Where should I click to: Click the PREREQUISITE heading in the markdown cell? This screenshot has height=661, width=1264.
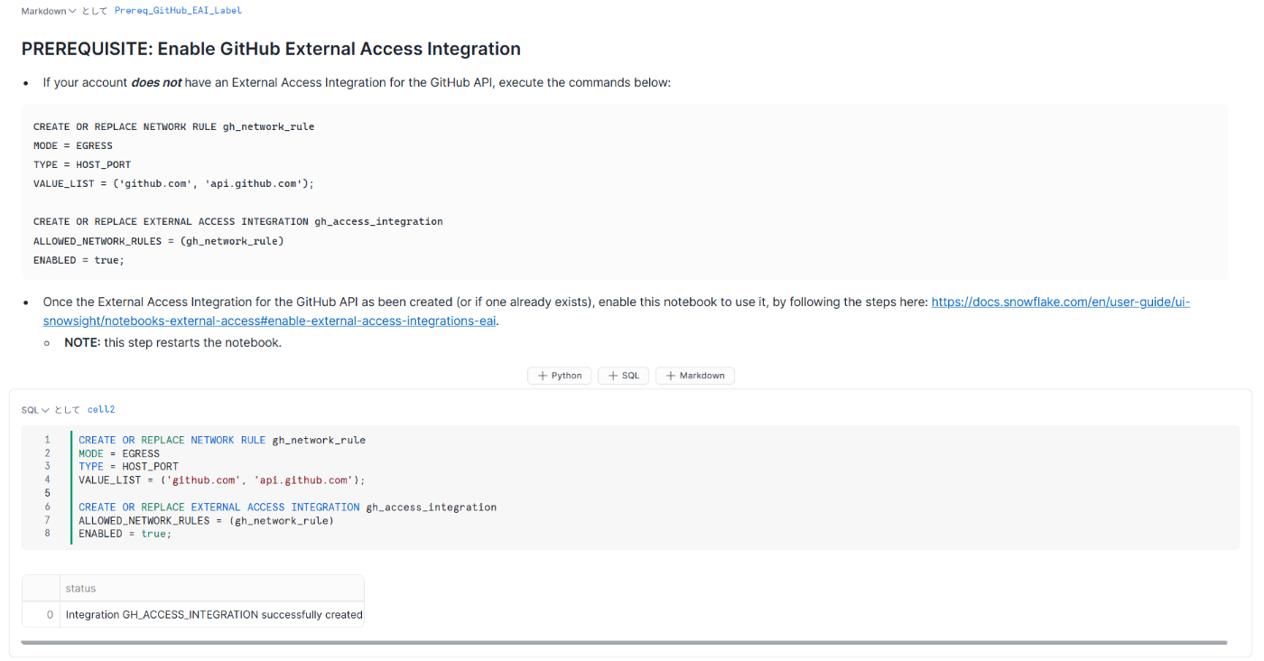pos(271,49)
